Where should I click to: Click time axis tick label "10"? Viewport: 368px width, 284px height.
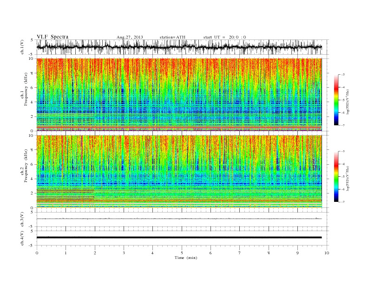pos(327,253)
